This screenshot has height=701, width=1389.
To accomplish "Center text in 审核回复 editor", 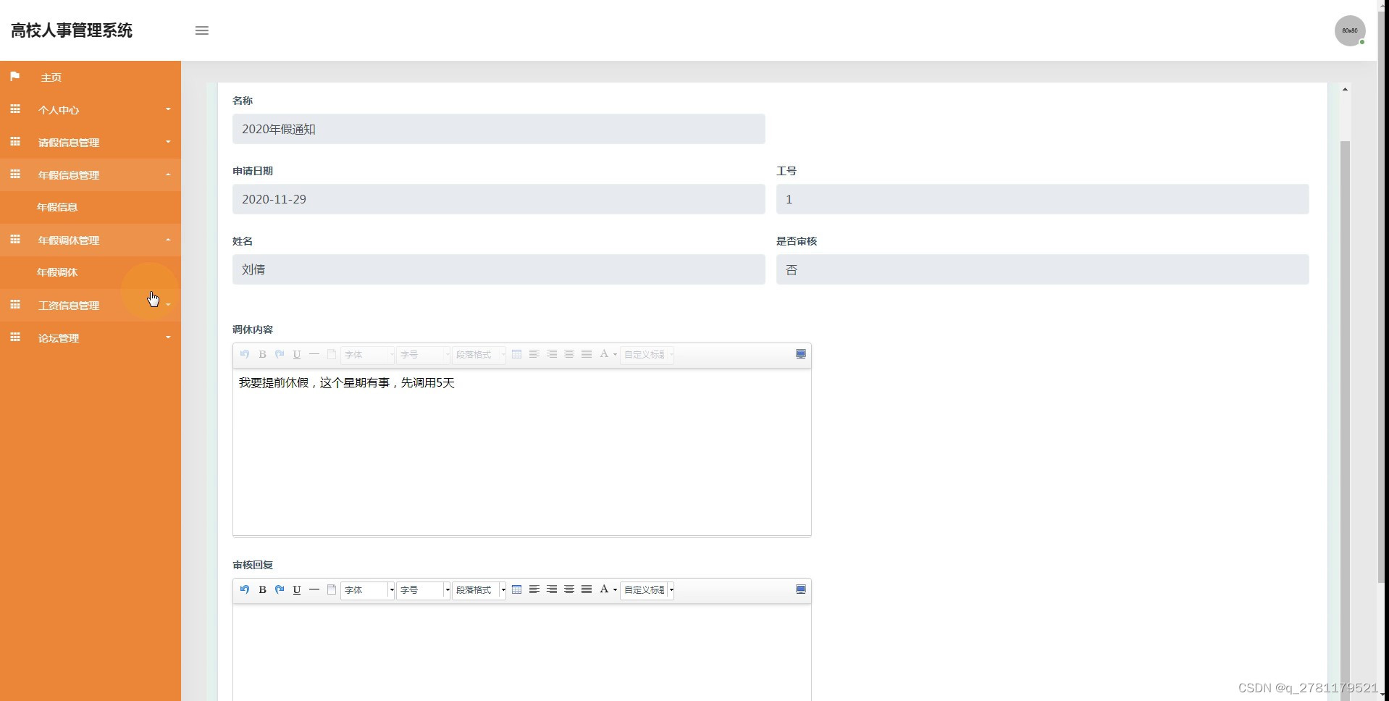I will coord(569,589).
